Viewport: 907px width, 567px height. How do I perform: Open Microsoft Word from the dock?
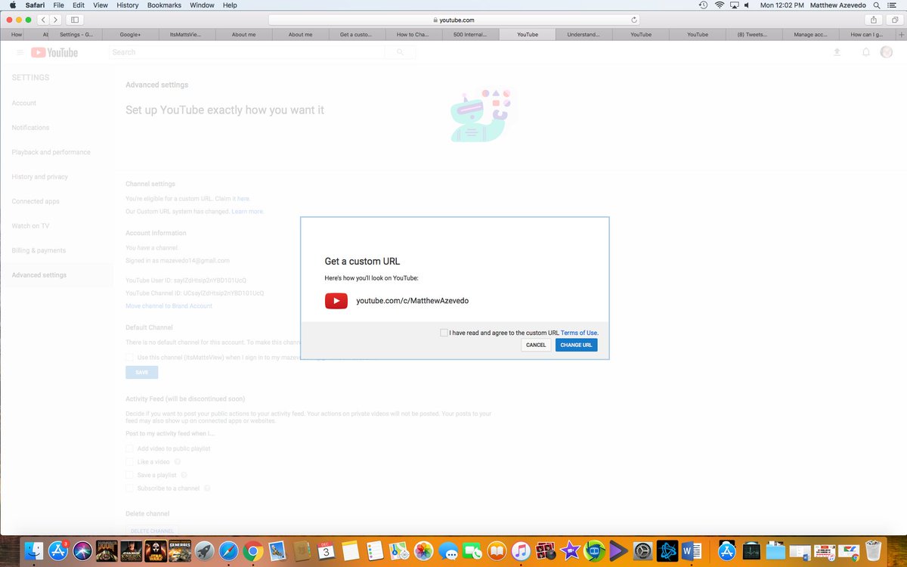coord(691,551)
